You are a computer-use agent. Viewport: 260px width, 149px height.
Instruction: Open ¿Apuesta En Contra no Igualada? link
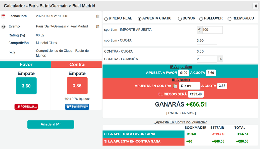point(180,122)
